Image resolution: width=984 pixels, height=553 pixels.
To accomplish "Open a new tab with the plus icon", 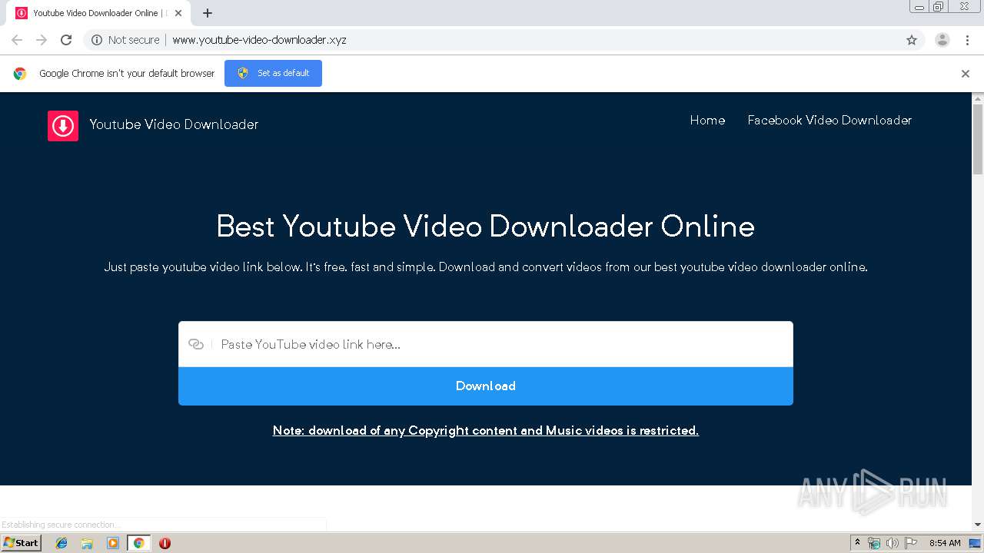I will click(208, 13).
